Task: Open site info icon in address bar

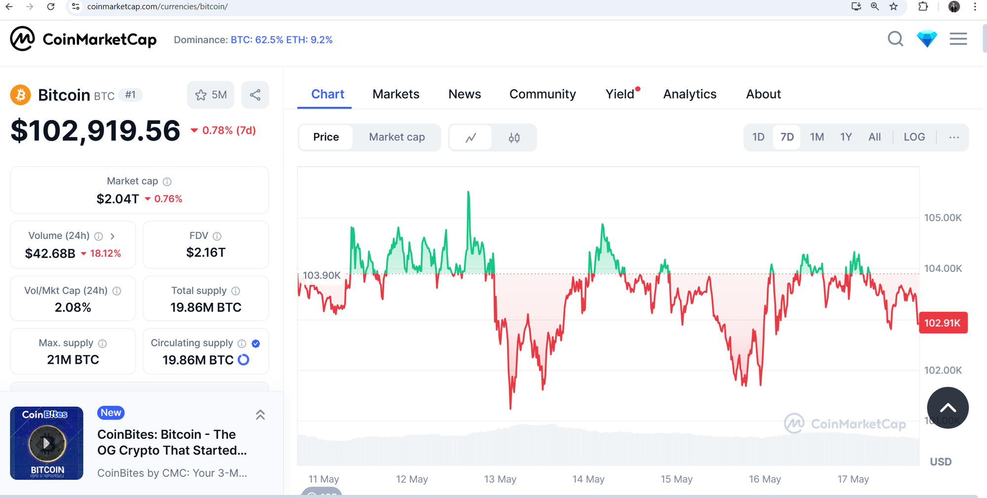Action: coord(76,6)
